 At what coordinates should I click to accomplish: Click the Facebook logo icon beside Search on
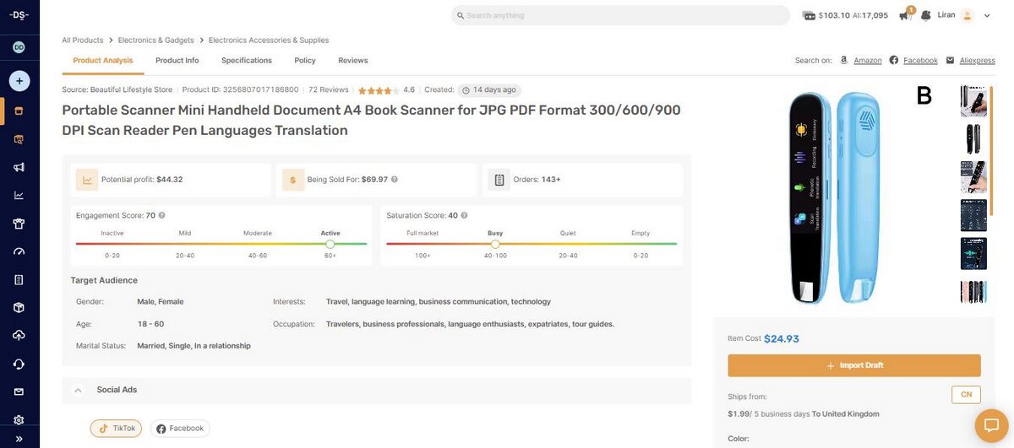pyautogui.click(x=894, y=61)
